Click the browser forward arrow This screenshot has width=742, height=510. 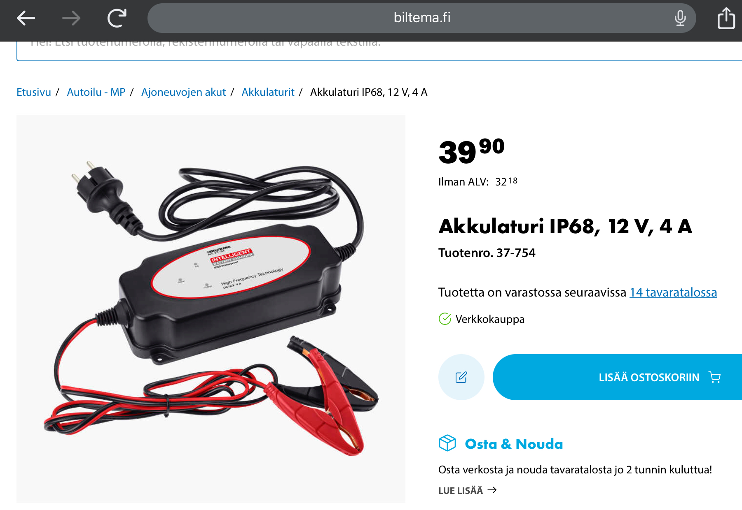coord(71,18)
